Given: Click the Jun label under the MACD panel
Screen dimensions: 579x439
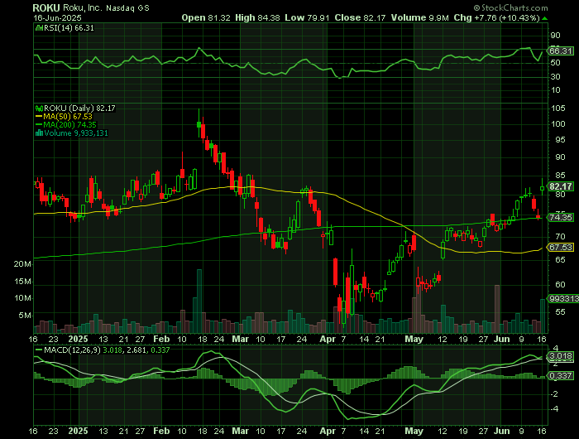Looking at the screenshot, I should 502,432.
